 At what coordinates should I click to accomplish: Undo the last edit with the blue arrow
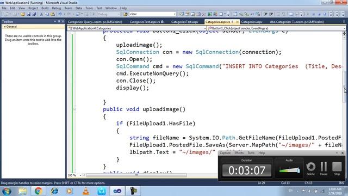(60, 14)
